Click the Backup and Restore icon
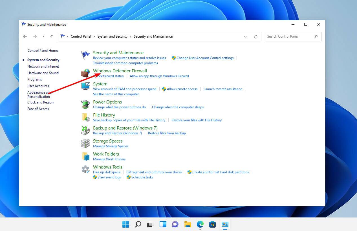Viewport: 357px width, 231px height. tap(85, 130)
